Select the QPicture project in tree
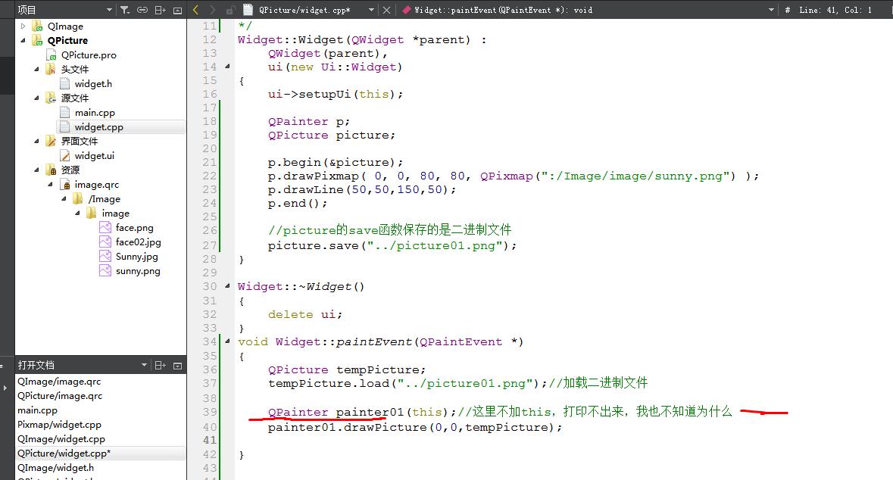 (67, 40)
